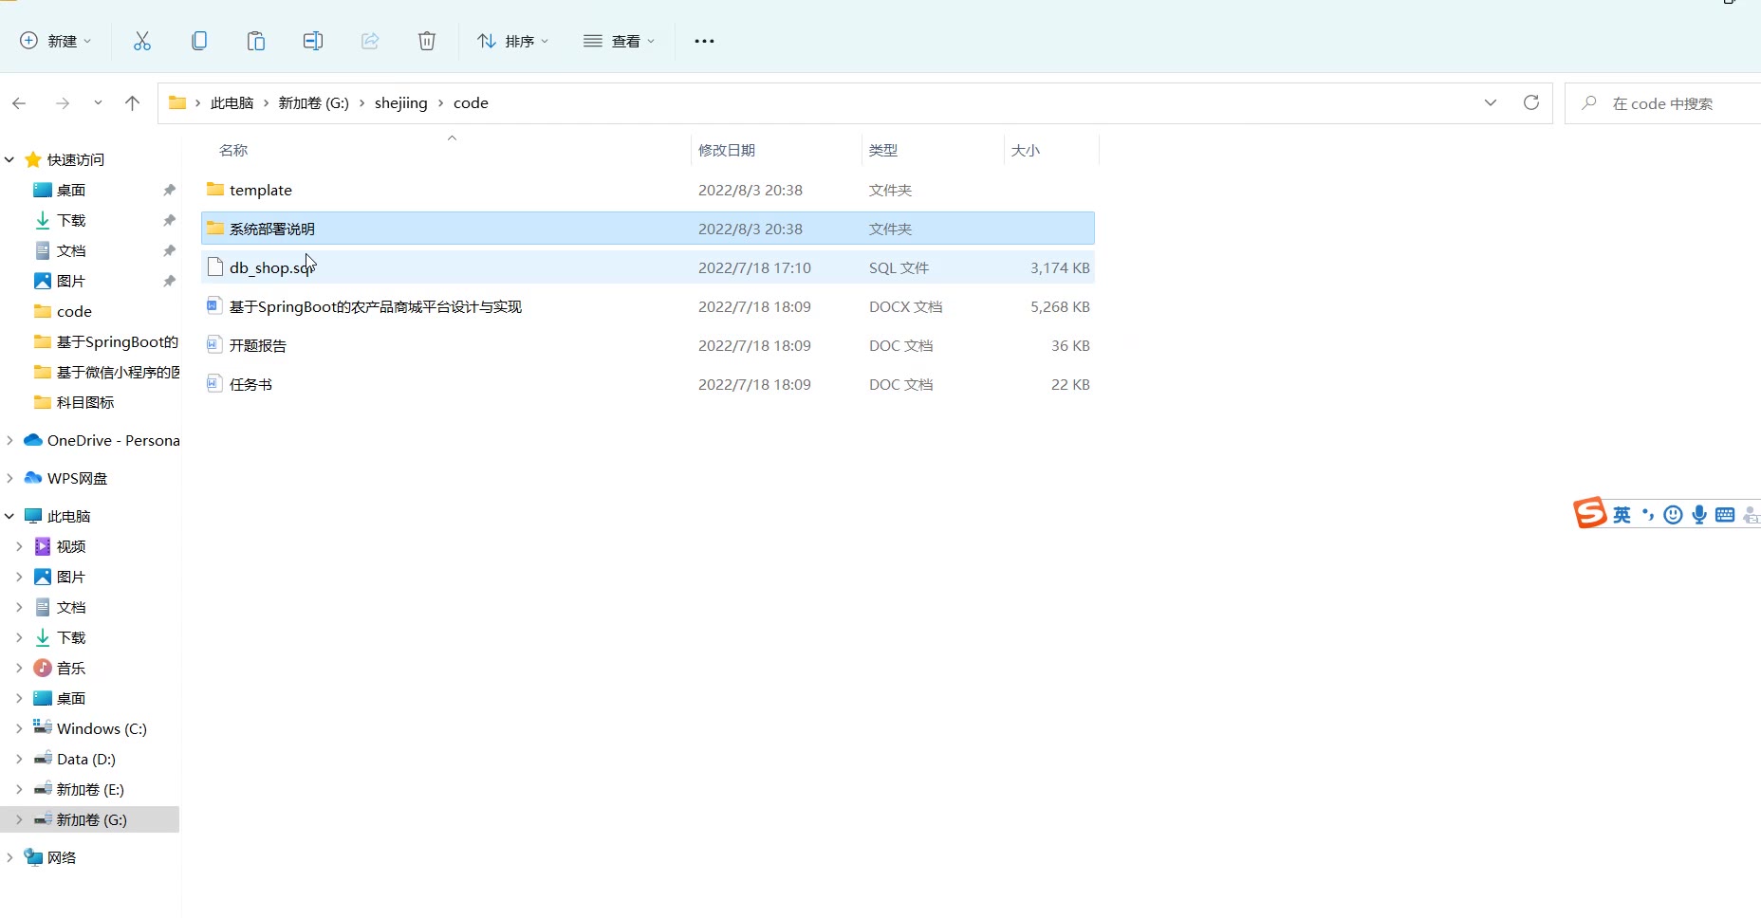Click 此电脑 in address breadcrumb
This screenshot has height=918, width=1761.
pos(232,102)
